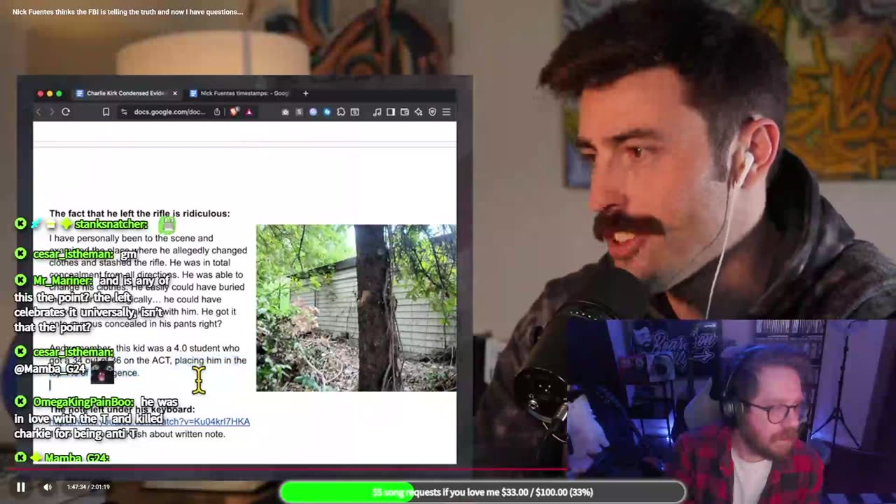Screen dimensions: 896x504
Task: Open Leo AI sparkle icon
Action: (x=419, y=112)
